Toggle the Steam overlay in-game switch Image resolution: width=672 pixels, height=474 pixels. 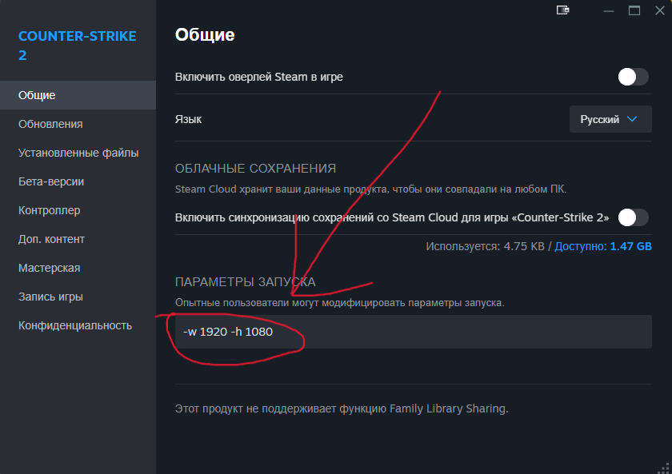pyautogui.click(x=633, y=77)
